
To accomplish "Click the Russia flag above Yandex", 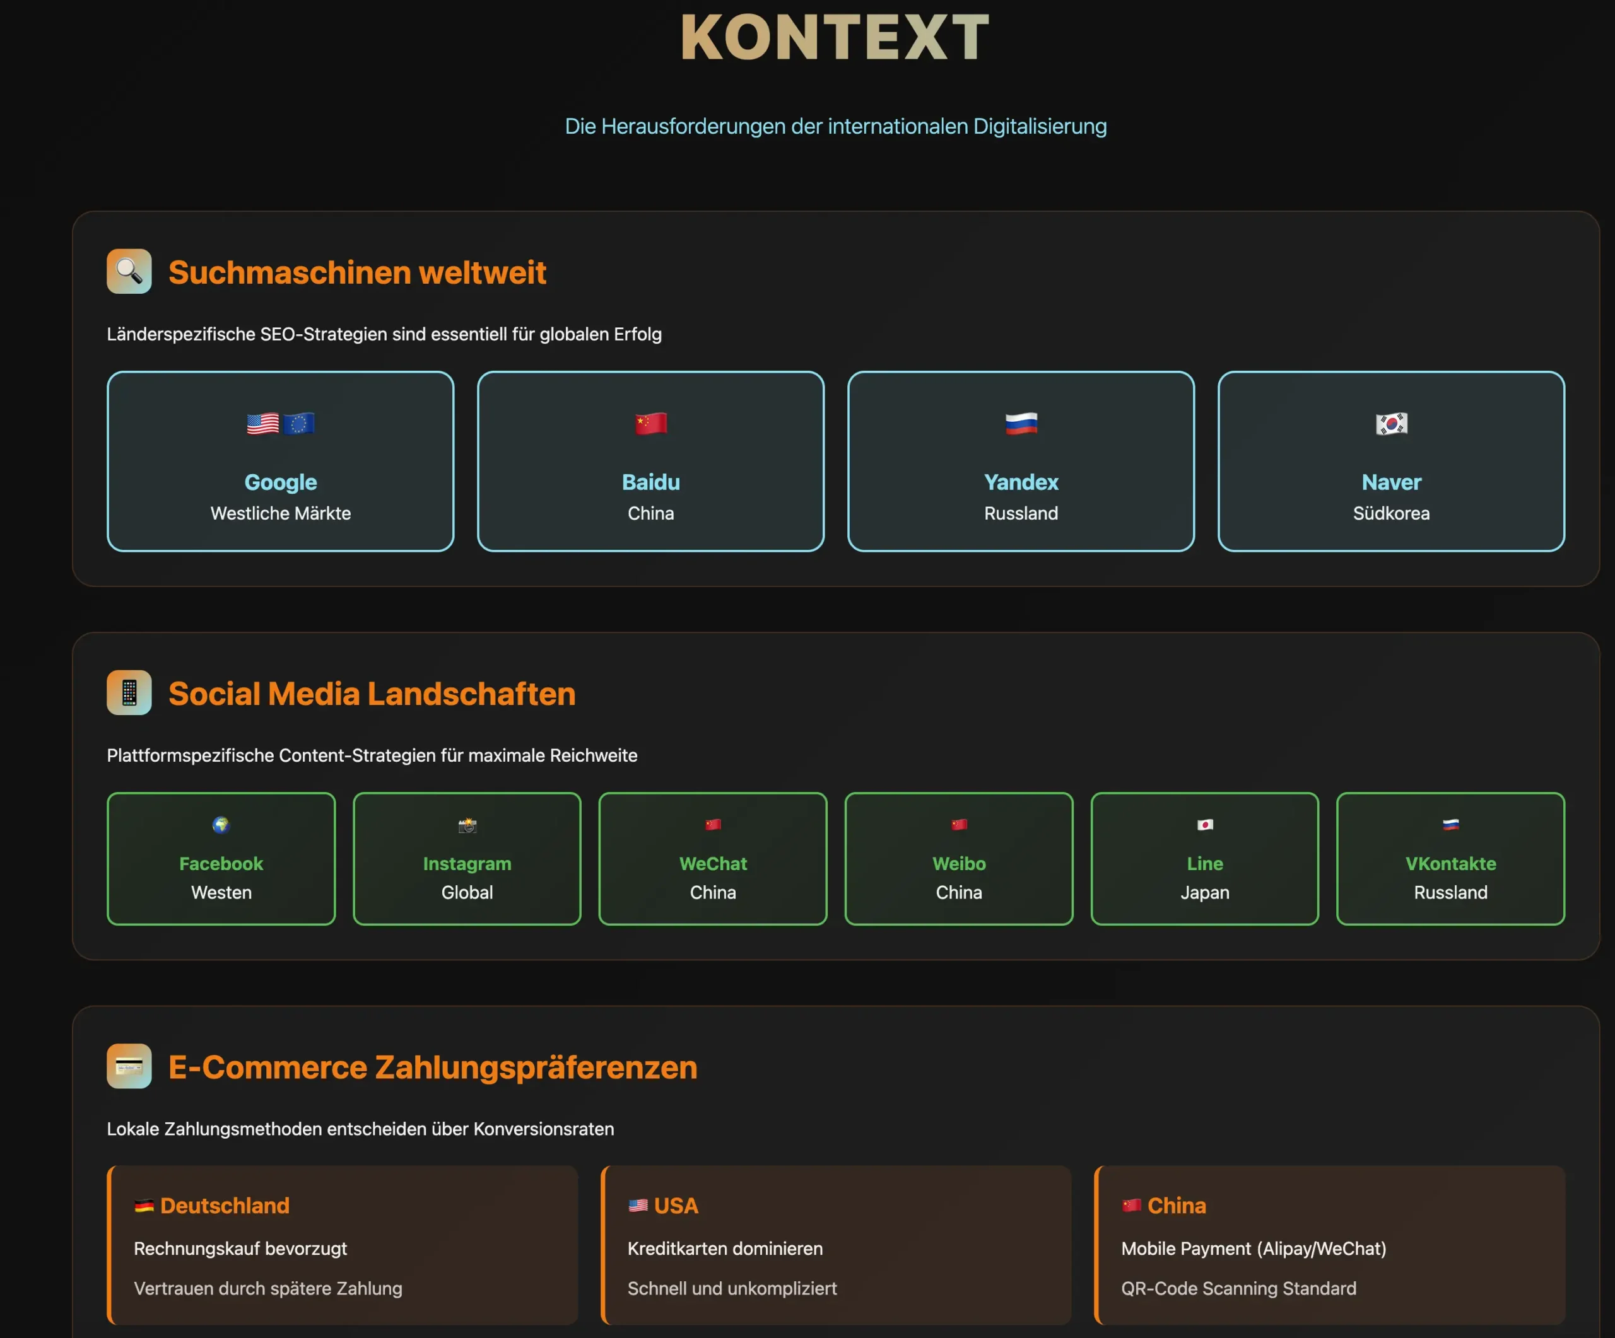I will click(x=1021, y=425).
